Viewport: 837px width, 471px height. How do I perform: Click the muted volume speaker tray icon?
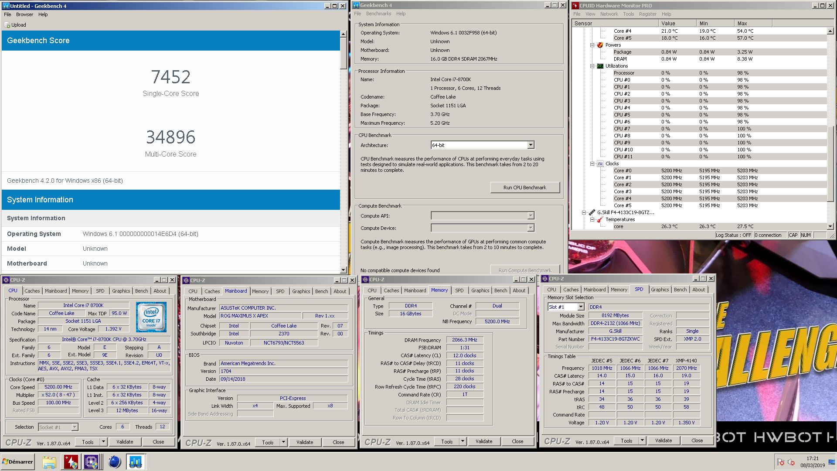click(x=791, y=462)
